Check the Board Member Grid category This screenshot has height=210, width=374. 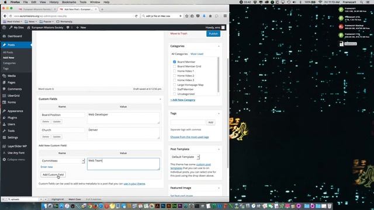click(174, 66)
